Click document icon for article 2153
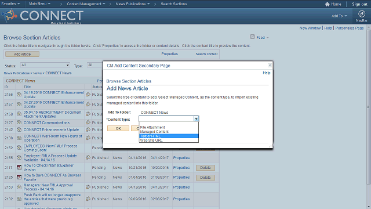Viewport: 371px width, 209px height. (x=19, y=187)
